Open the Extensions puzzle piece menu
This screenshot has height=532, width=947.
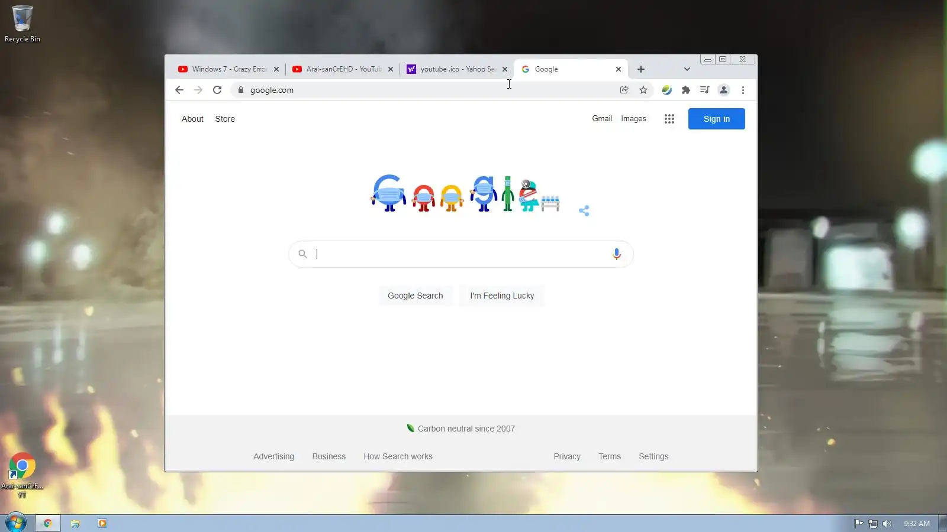685,90
